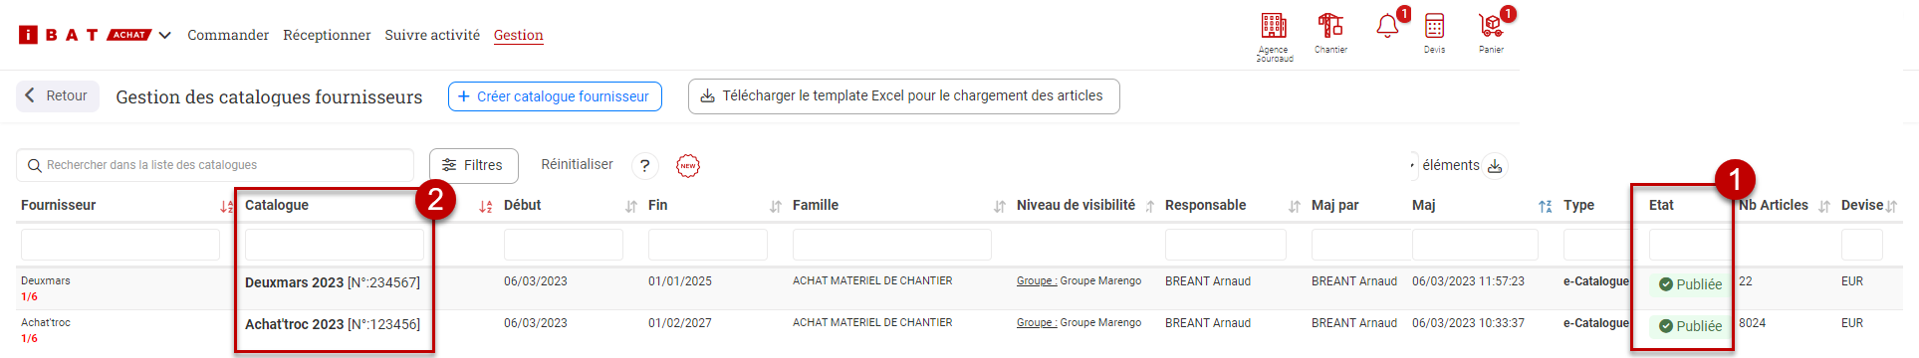Focus the catalogue search field

215,165
